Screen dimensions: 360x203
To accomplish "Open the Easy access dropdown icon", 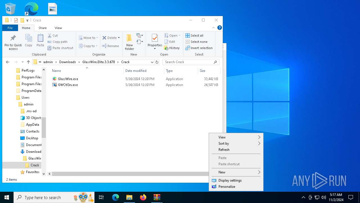I will tap(140, 42).
